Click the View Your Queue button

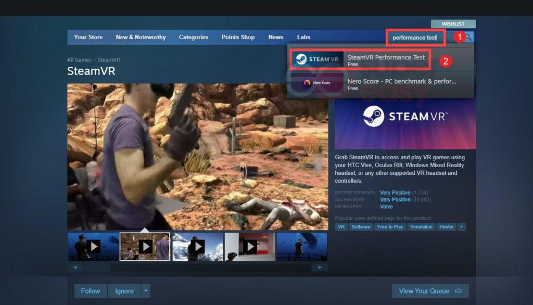point(430,291)
